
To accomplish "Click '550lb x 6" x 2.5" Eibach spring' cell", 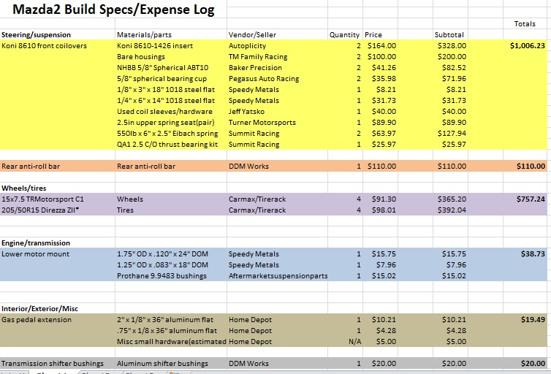I will [171, 134].
